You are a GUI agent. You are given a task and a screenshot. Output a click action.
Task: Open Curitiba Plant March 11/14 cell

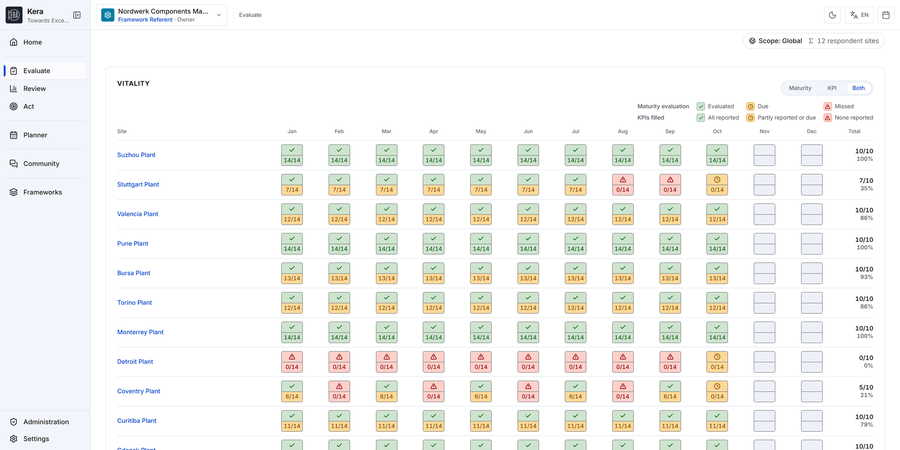(387, 421)
